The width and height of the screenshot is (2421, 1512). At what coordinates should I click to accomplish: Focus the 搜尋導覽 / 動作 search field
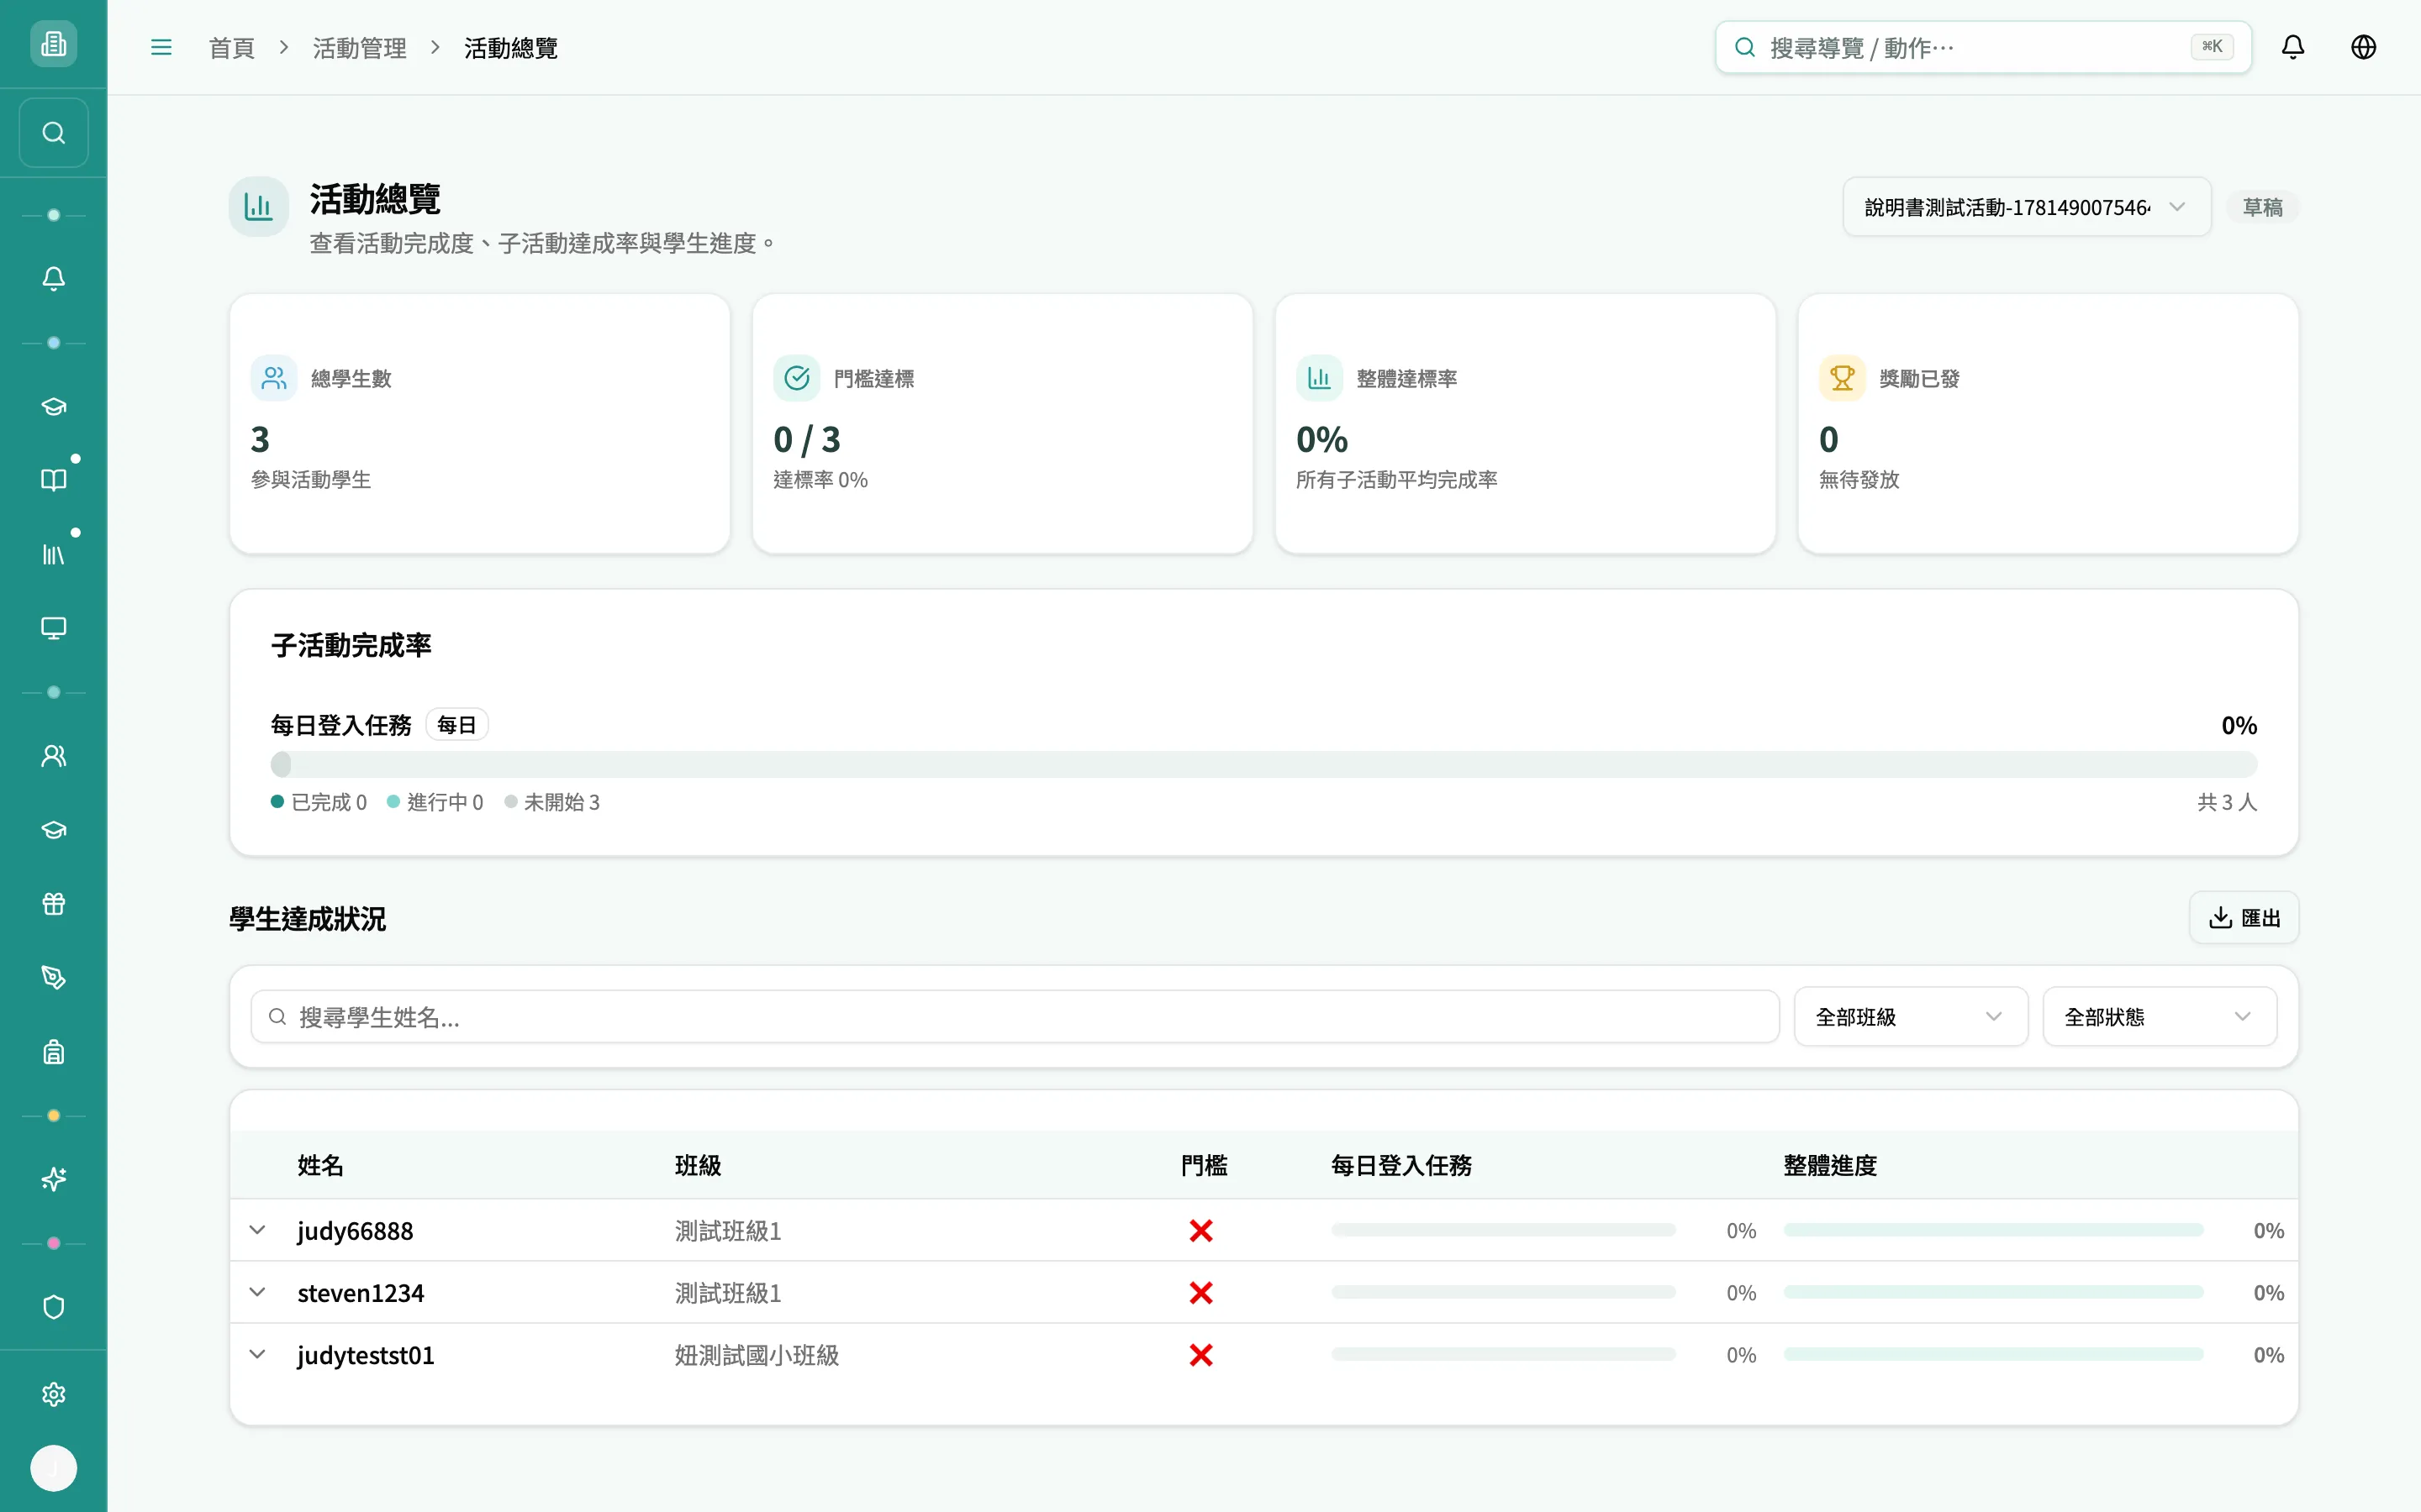tap(1983, 47)
